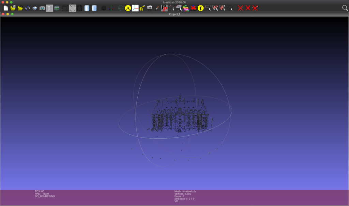Click the Selection: v: 0 f: 0 text
Screen dimensions: 349x206
tap(184, 199)
